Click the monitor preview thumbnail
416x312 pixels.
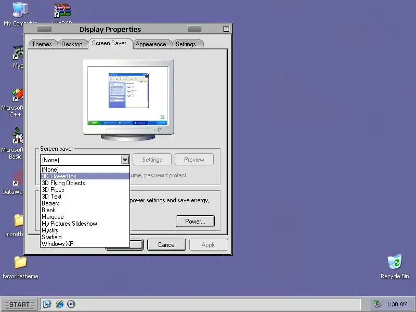pos(128,99)
